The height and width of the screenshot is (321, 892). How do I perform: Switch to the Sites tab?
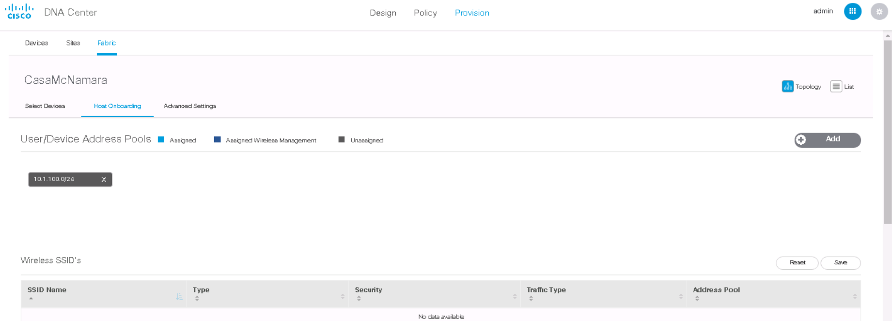[73, 43]
